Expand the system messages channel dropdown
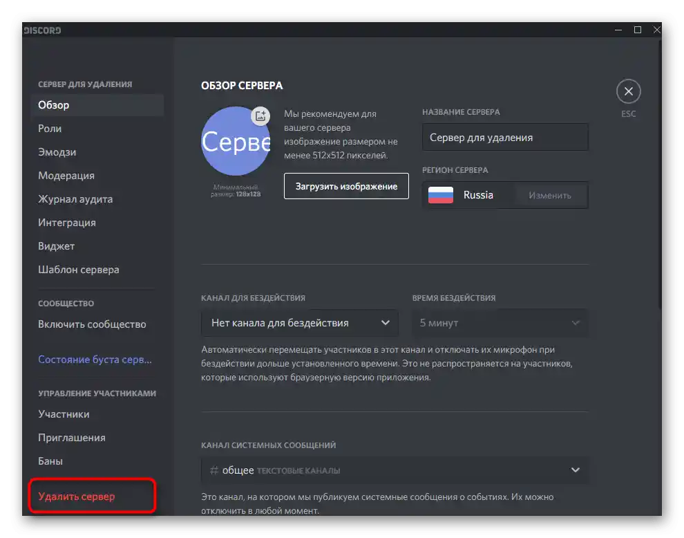 (x=395, y=470)
